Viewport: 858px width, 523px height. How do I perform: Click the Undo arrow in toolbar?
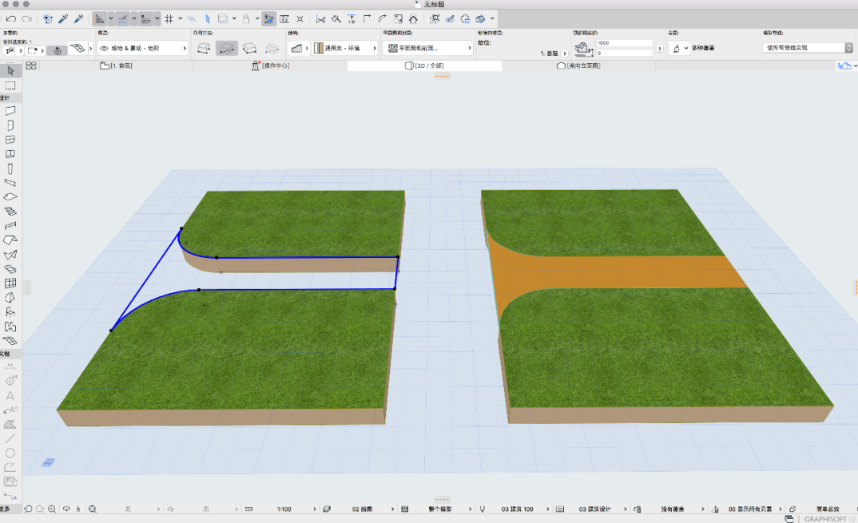pos(11,18)
